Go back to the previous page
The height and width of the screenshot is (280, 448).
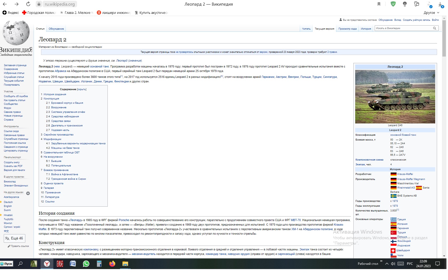pyautogui.click(x=5, y=4)
